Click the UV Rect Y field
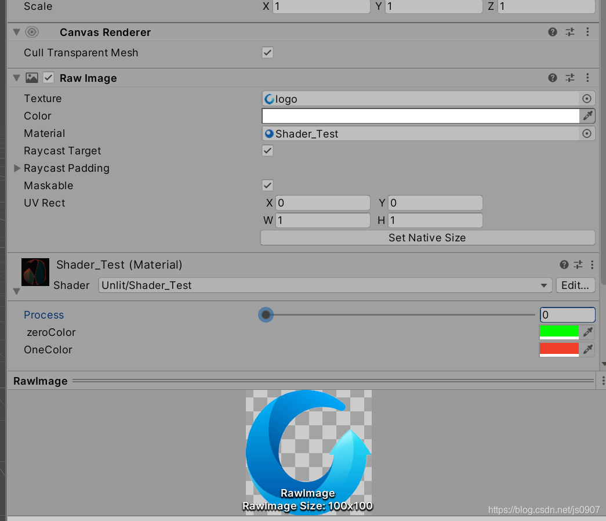This screenshot has width=606, height=521. (435, 202)
